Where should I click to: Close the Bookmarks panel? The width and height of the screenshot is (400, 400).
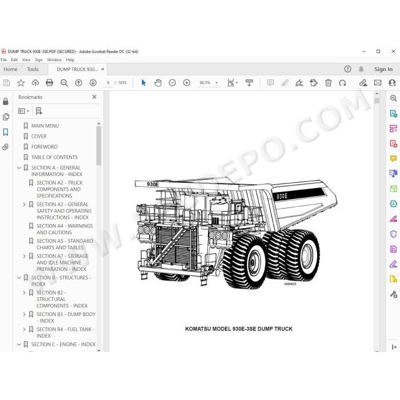point(94,97)
